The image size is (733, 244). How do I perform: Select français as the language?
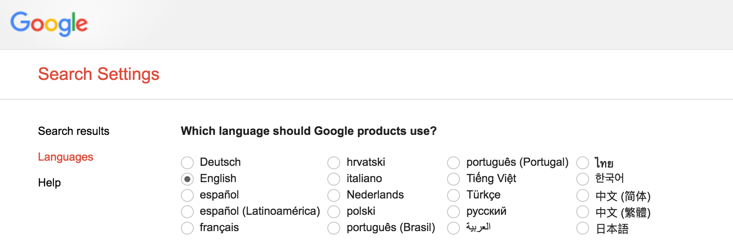[x=187, y=228]
